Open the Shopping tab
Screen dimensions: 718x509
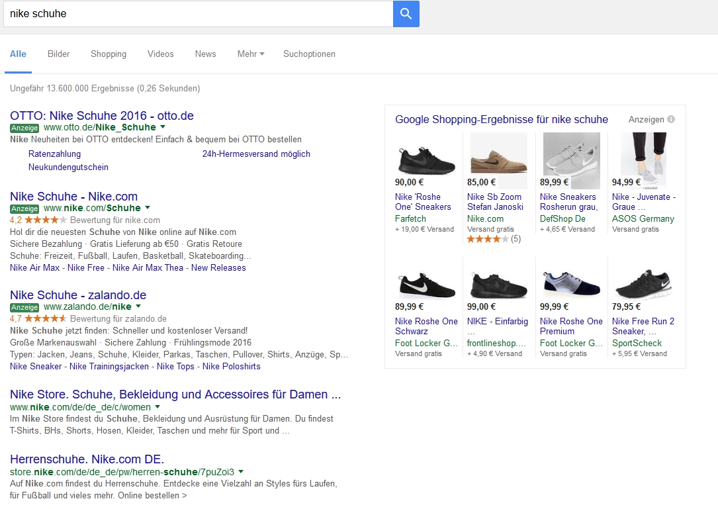pos(109,54)
